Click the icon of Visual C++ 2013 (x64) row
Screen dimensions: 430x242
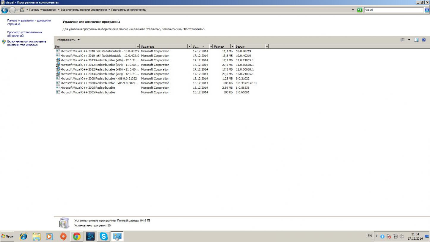pos(58,74)
